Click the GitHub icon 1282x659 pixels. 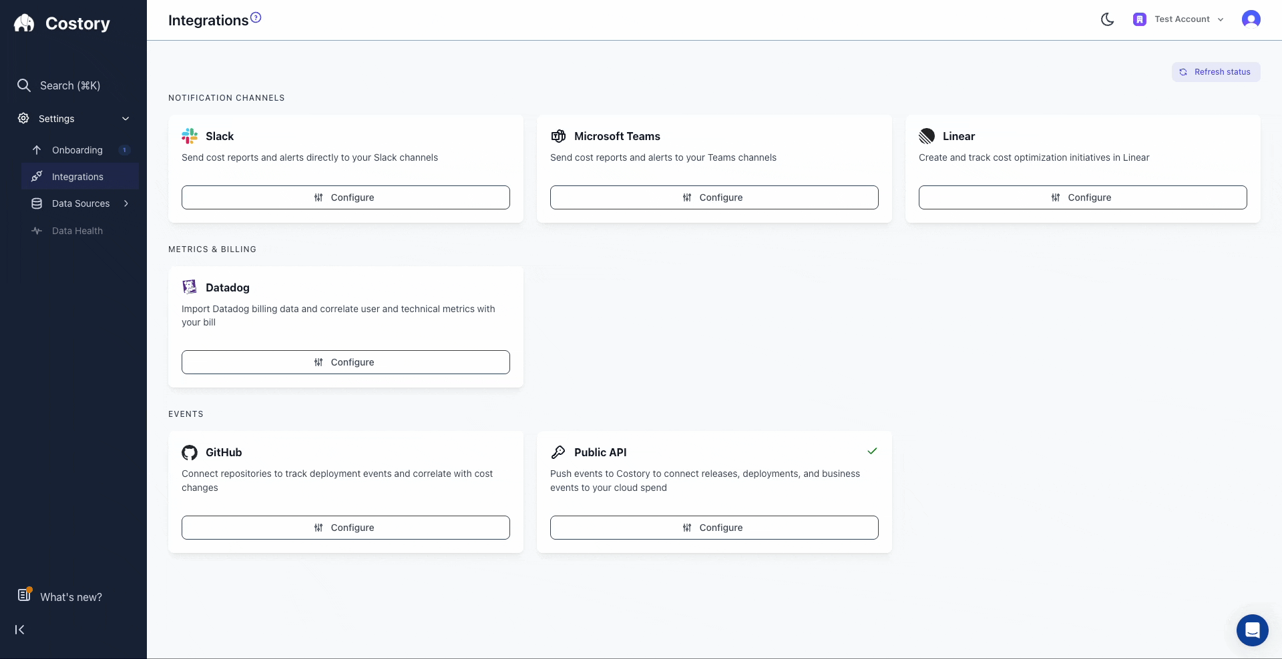(x=190, y=452)
